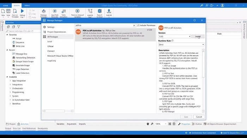Click the user account icon
The height and width of the screenshot is (138, 247).
222,5
